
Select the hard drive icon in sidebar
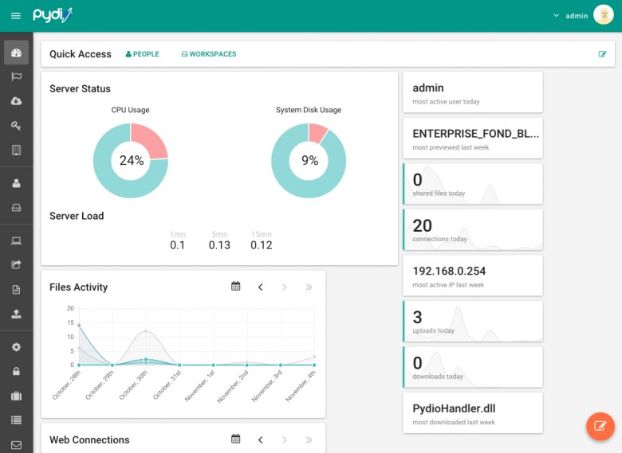(16, 208)
